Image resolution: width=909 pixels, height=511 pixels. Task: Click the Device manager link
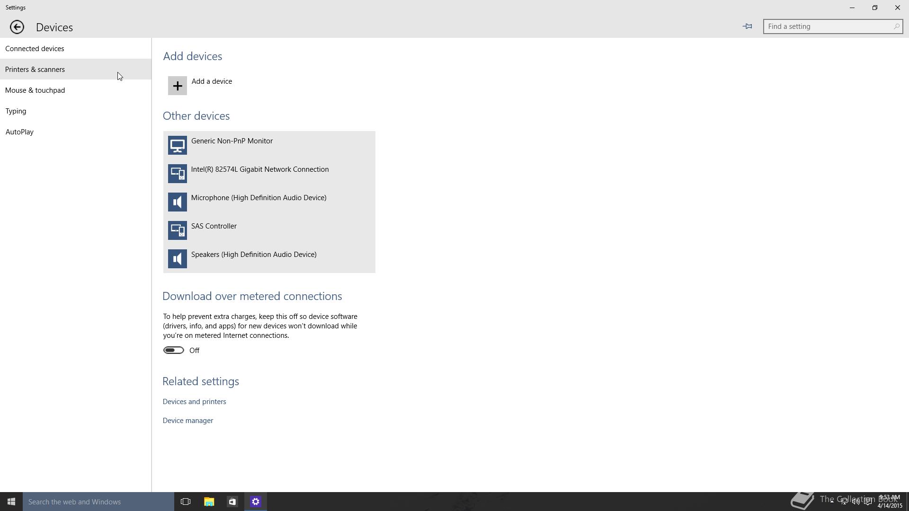coord(188,421)
